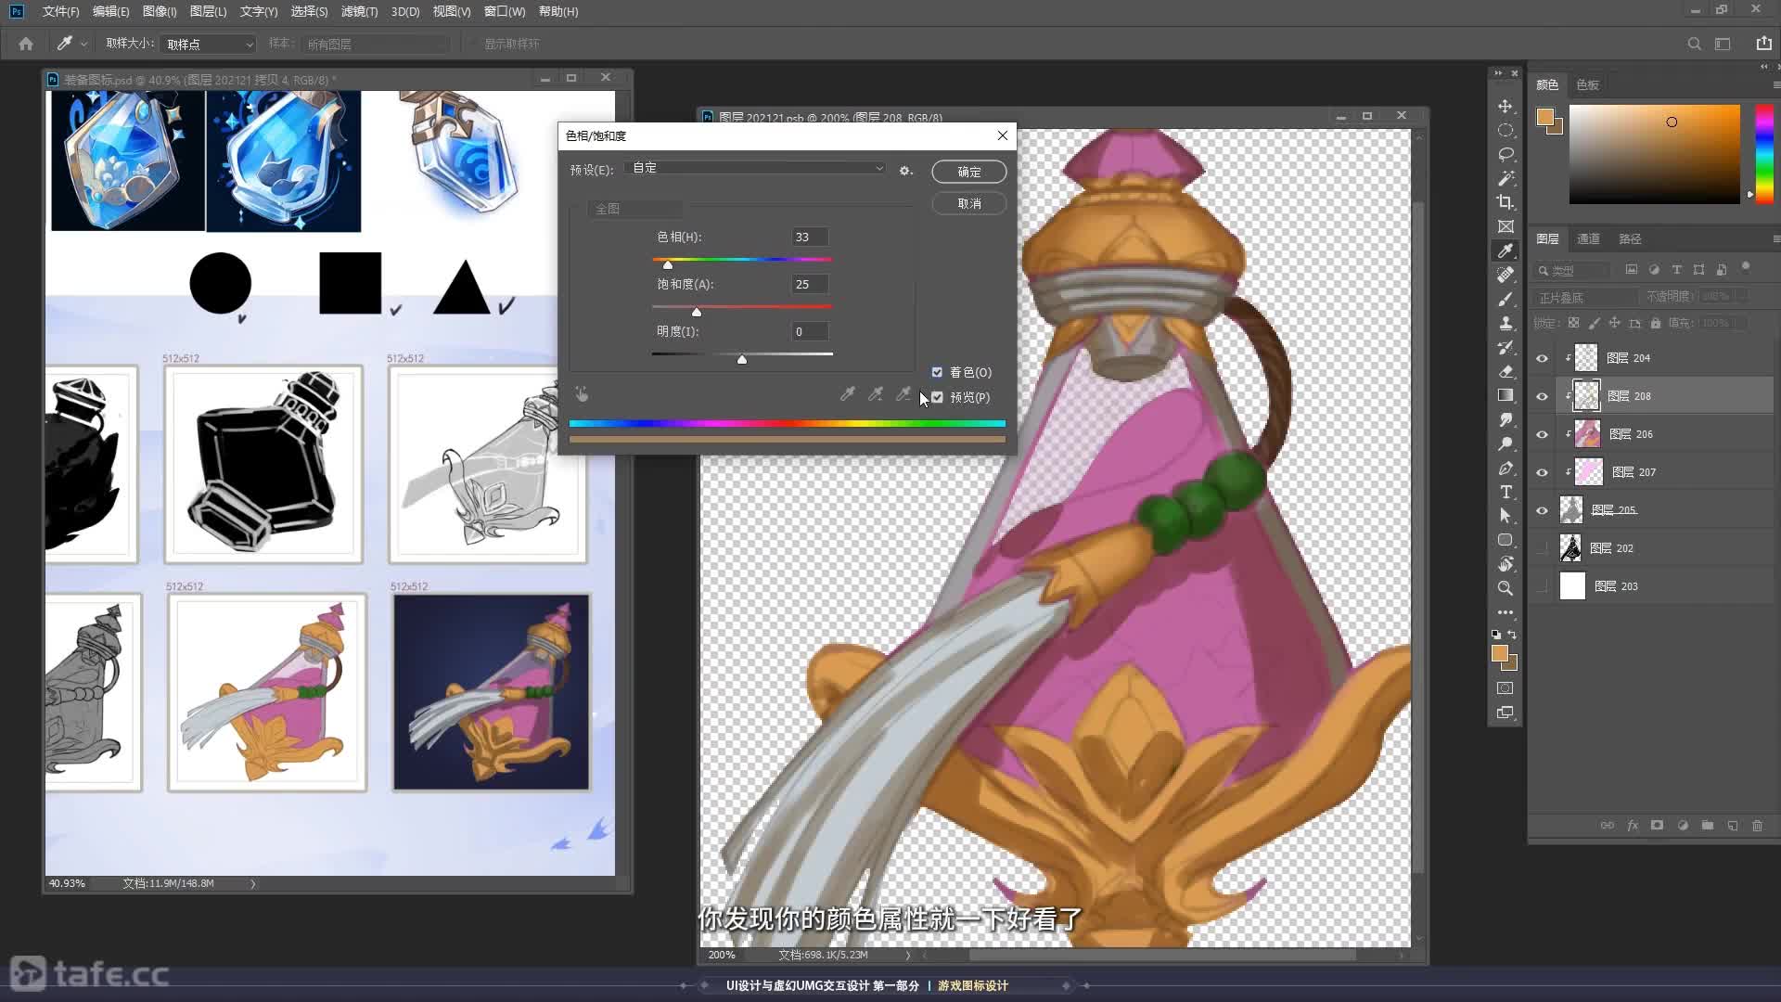1781x1002 pixels.
Task: Select the Crop tool
Action: [1506, 202]
